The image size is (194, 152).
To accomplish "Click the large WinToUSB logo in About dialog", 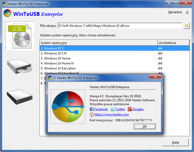I will [68, 107].
